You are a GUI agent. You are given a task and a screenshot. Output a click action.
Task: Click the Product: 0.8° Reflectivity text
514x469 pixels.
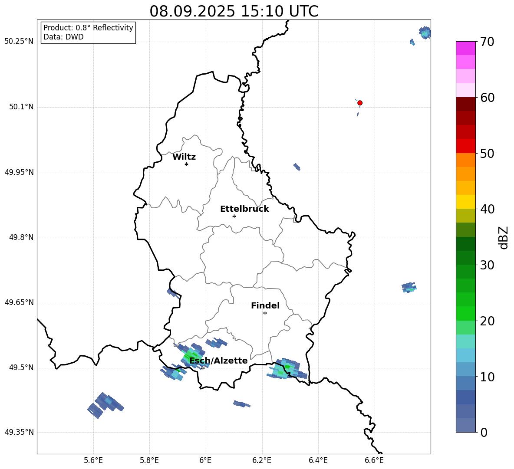click(88, 28)
